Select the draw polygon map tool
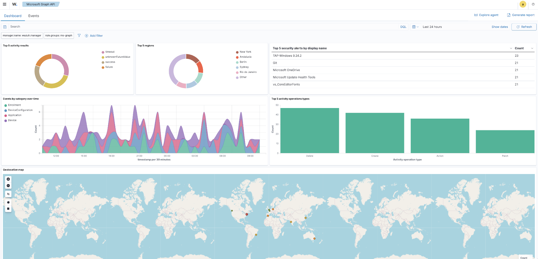 (8, 202)
